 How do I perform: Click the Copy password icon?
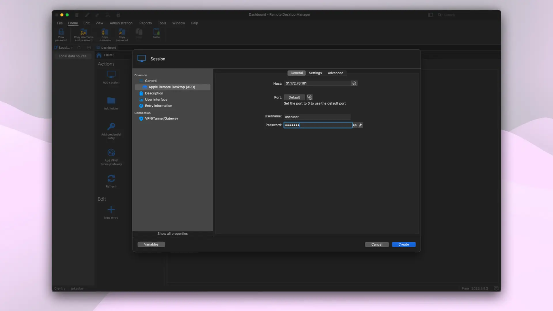click(x=122, y=34)
